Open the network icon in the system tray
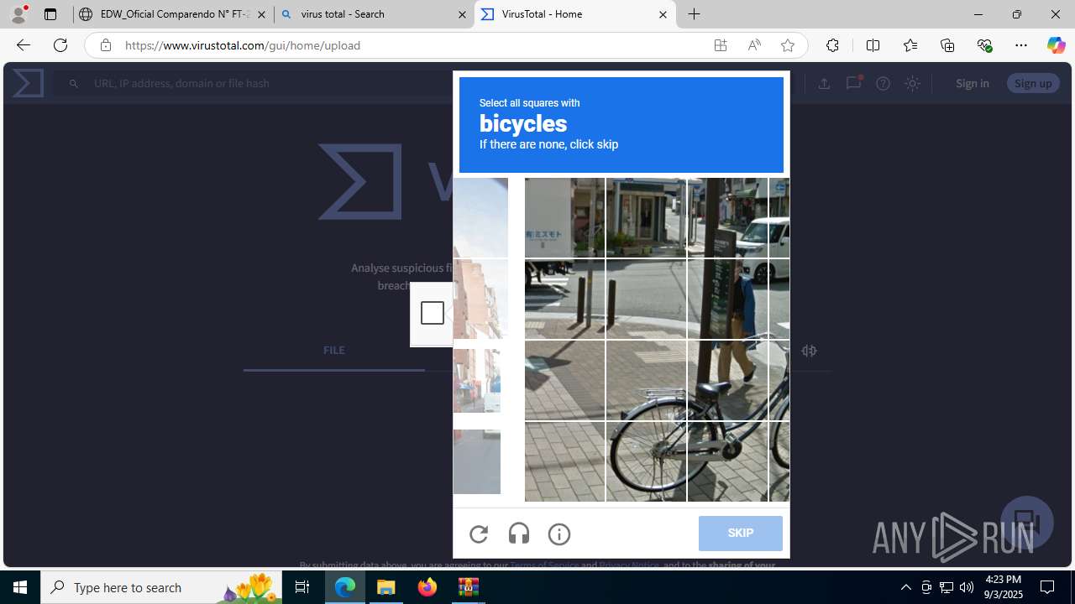Screen dimensions: 1075x604 pyautogui.click(x=947, y=587)
